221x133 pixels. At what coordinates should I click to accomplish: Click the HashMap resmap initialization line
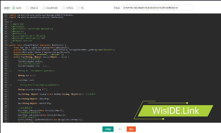pyautogui.click(x=50, y=94)
